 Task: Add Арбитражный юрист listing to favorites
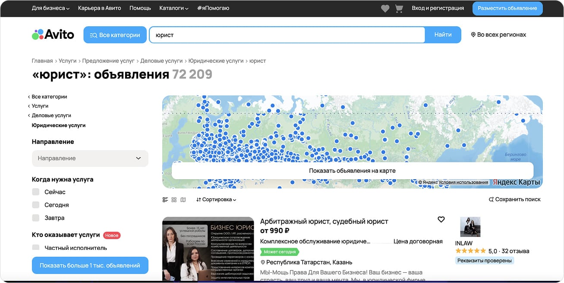(x=441, y=220)
